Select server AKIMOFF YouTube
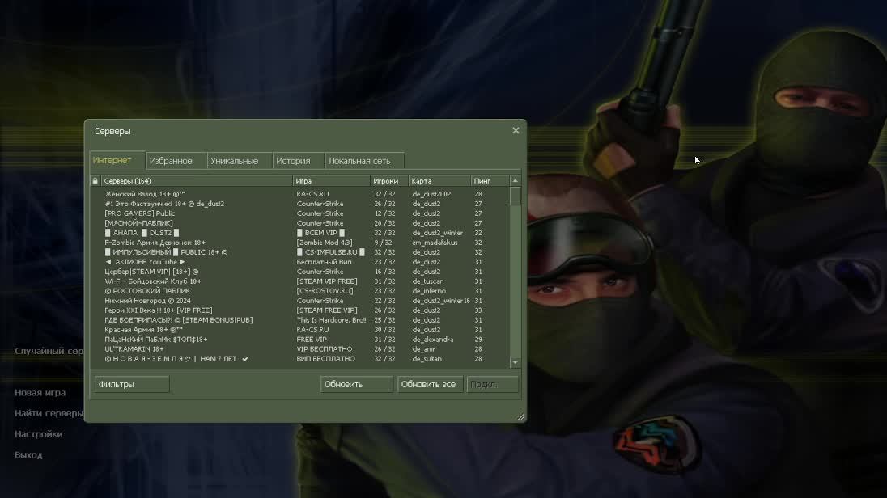 pos(299,262)
